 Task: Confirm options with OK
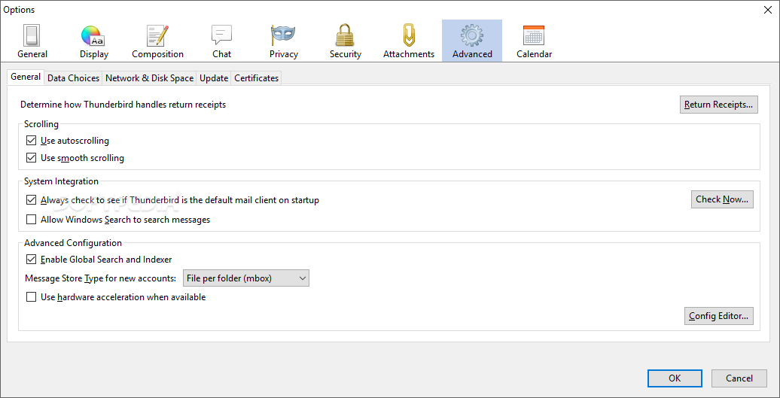675,378
